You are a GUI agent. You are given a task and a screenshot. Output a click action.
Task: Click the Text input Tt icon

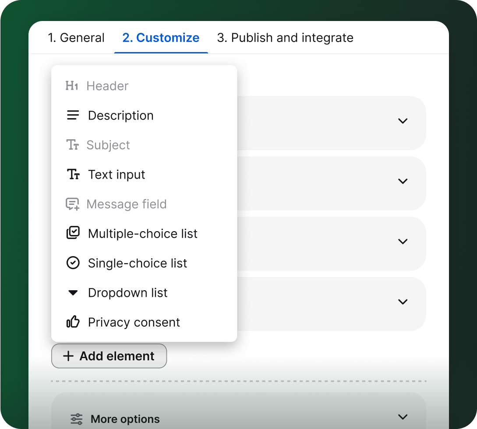coord(73,174)
